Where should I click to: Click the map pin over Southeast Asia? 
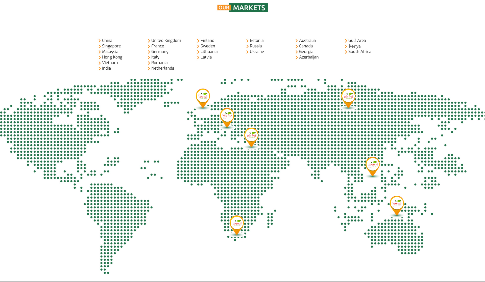click(373, 165)
